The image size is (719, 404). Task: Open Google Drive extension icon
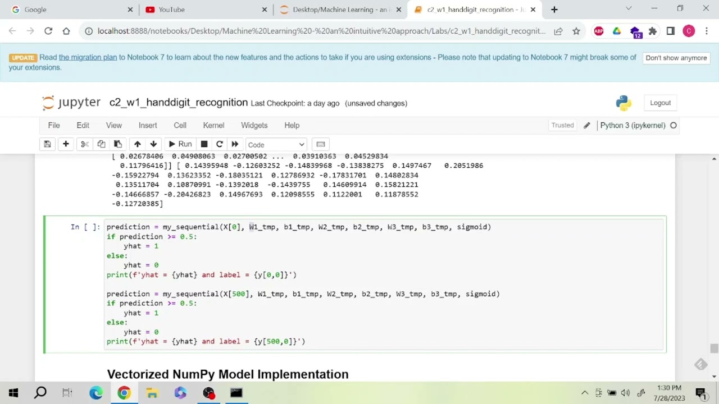[617, 31]
